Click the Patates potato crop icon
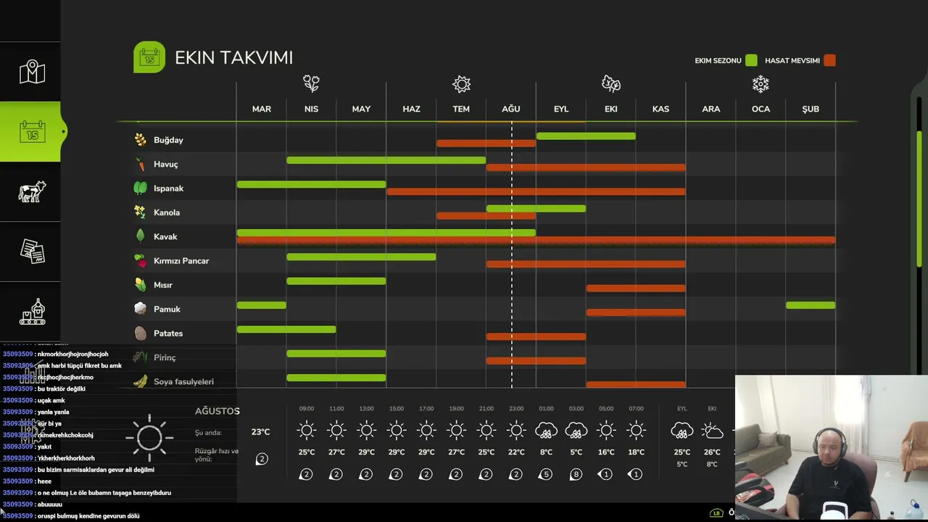The image size is (928, 522). click(140, 333)
